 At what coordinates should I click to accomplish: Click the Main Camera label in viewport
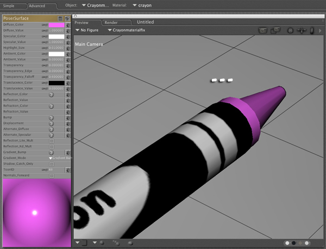(x=89, y=44)
